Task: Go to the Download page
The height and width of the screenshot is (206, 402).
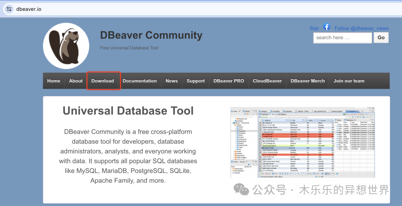Action: [103, 81]
